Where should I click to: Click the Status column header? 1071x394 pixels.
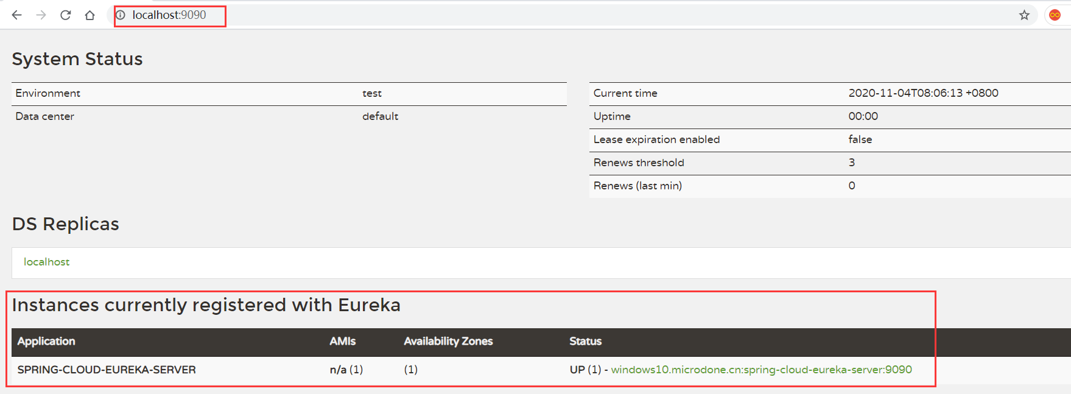(x=586, y=342)
